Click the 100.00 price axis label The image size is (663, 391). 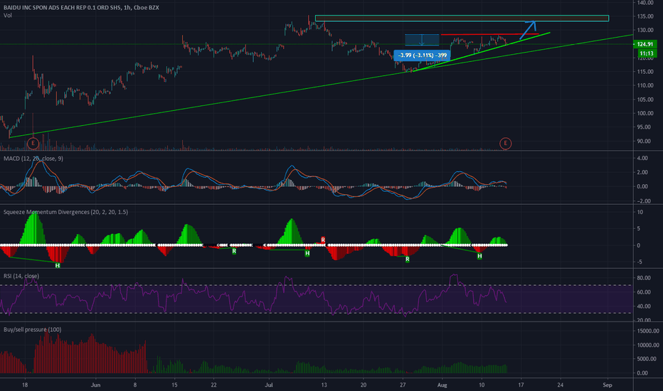645,113
